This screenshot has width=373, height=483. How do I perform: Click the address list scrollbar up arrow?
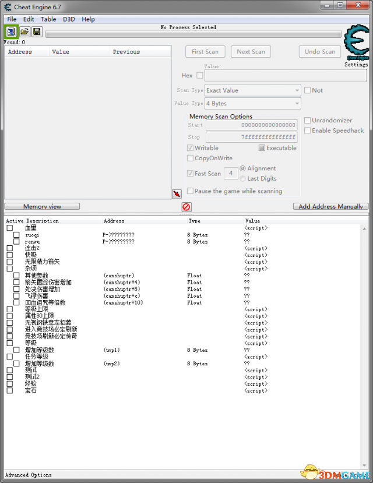(x=364, y=229)
